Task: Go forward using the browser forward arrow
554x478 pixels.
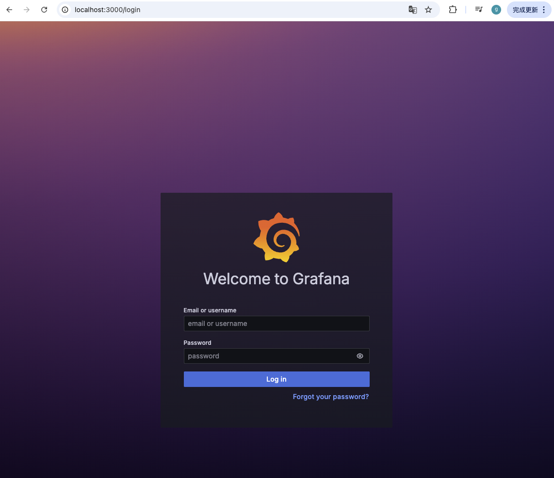Action: tap(27, 10)
